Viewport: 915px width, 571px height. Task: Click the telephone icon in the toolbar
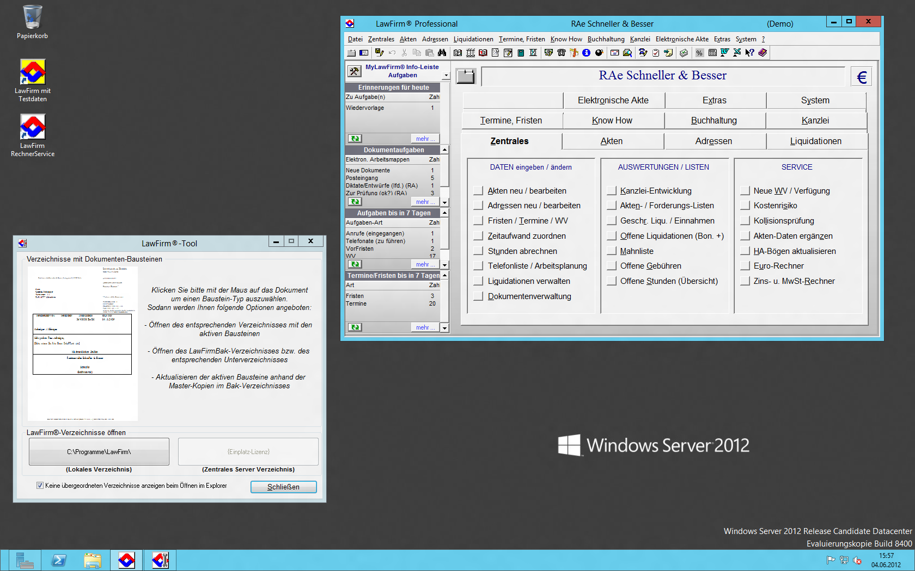pyautogui.click(x=561, y=53)
